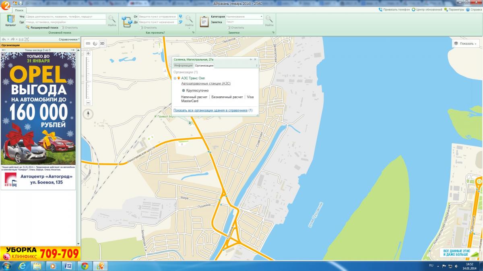Screen dimensions: 483x271
Task: Open info card options dropdown arrow
Action: click(x=256, y=65)
